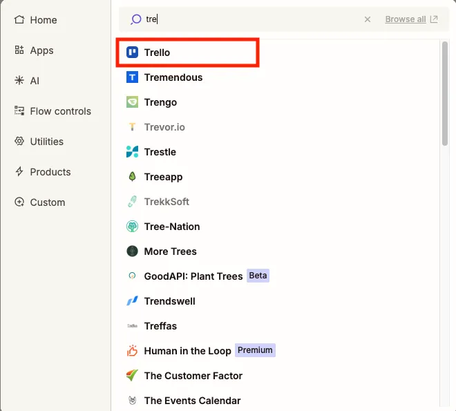Click the Custom plus-circle icon
456x411 pixels.
(19, 202)
